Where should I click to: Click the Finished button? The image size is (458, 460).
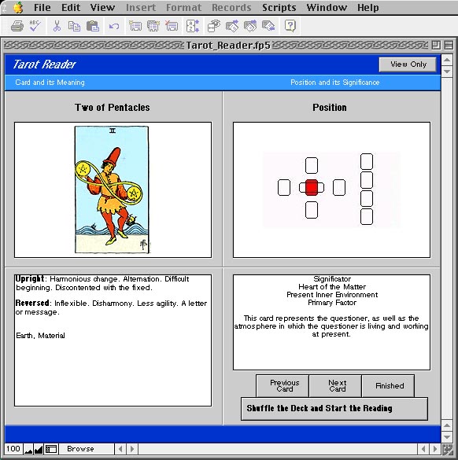(388, 386)
